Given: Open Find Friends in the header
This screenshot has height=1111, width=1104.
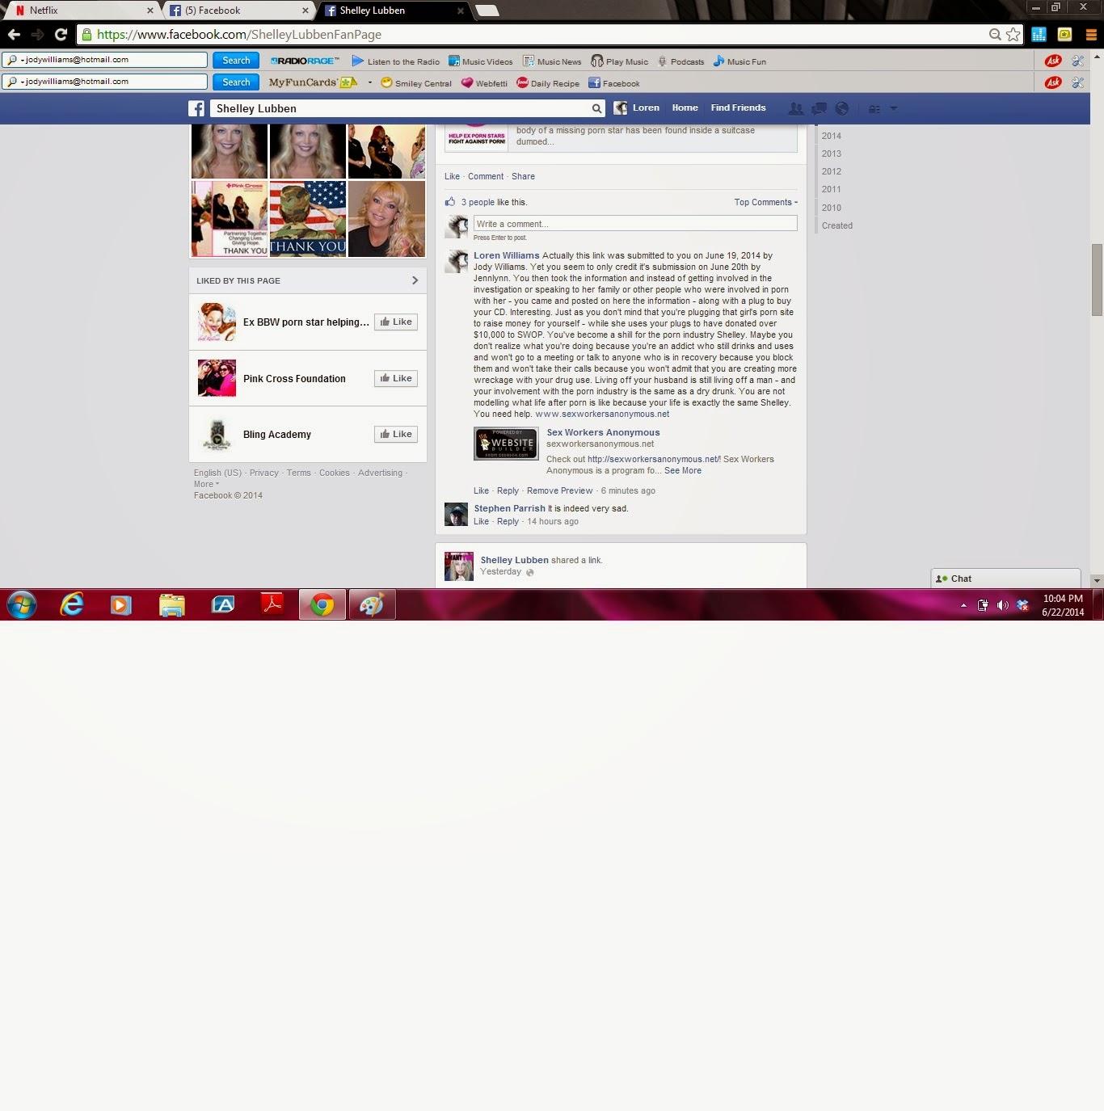Looking at the screenshot, I should (738, 107).
